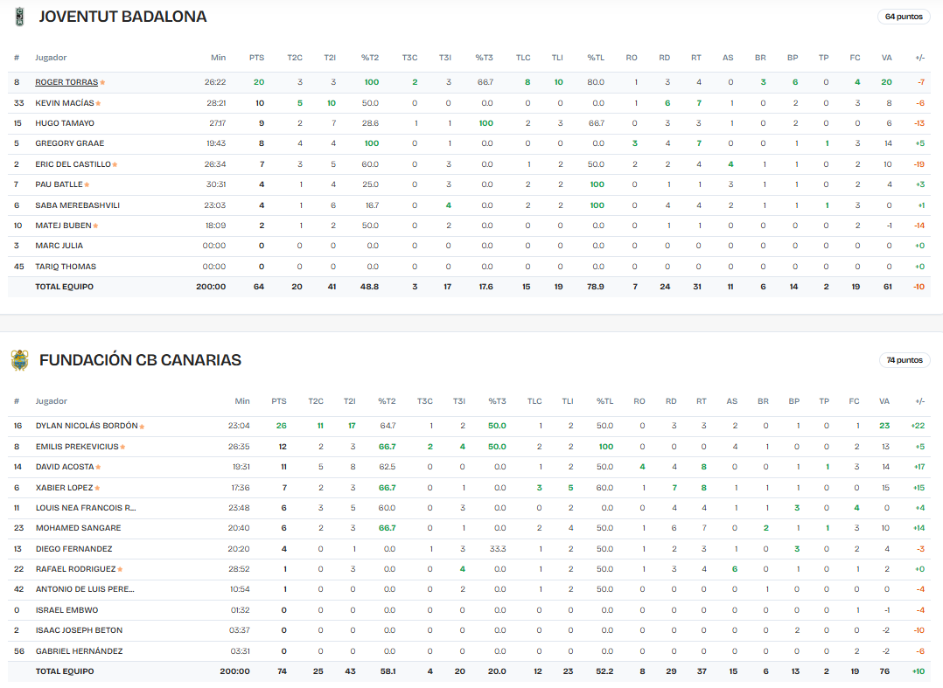The image size is (943, 688).
Task: Click the star icon next to Rafael Rodriguez
Action: click(120, 569)
